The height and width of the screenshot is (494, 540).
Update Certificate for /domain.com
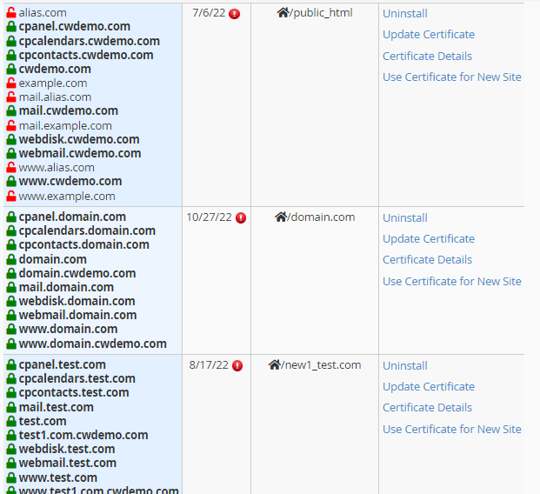pyautogui.click(x=428, y=239)
